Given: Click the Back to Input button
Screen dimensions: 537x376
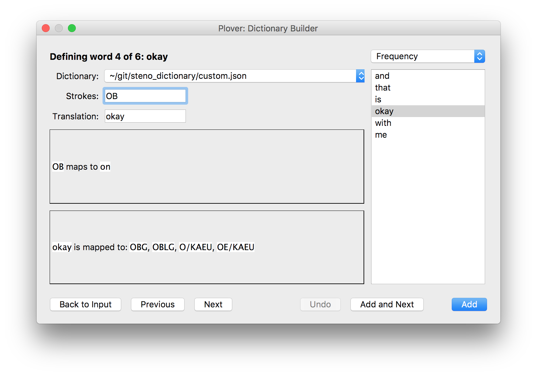Looking at the screenshot, I should pyautogui.click(x=85, y=304).
